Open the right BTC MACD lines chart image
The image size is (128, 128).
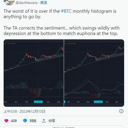click(x=94, y=73)
